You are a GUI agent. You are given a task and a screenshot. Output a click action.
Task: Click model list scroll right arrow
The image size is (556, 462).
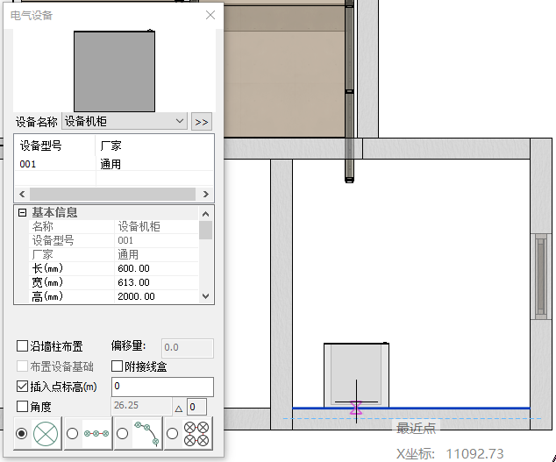[x=206, y=194]
